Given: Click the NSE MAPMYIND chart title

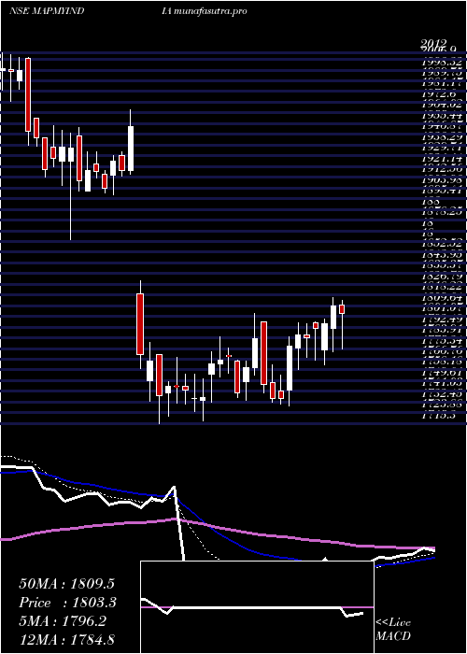Looking at the screenshot, I should [x=47, y=11].
